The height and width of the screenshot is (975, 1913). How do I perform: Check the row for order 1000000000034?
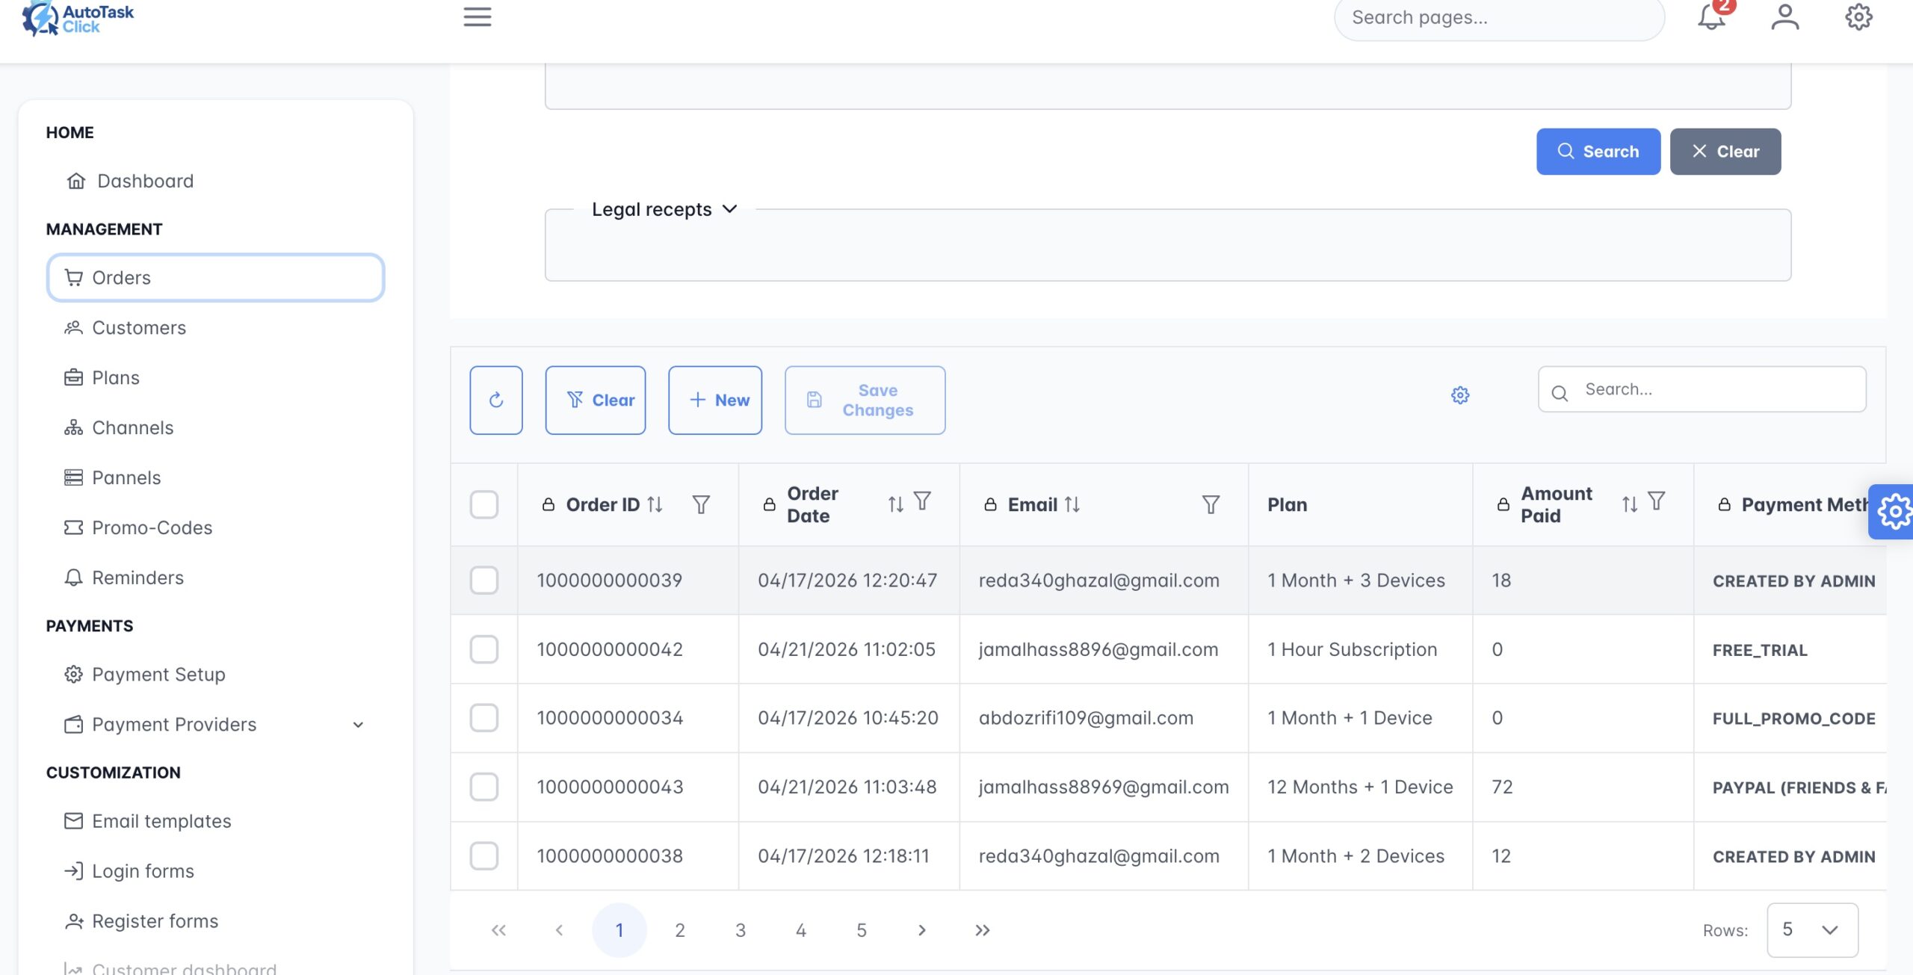click(x=484, y=718)
